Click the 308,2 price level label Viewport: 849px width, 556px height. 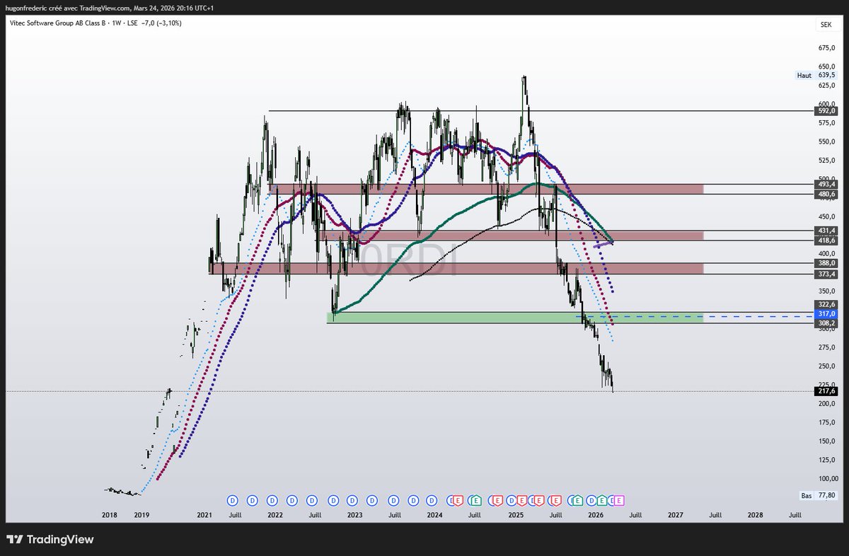coord(827,323)
